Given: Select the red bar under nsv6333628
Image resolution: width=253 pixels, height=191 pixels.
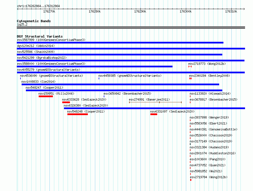Looking at the screenshot, I should 66,102.
